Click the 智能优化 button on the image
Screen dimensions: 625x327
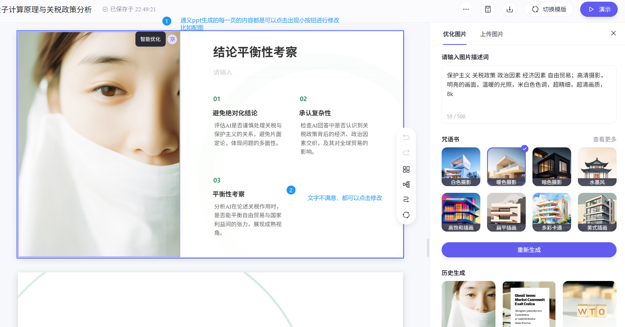coord(150,39)
